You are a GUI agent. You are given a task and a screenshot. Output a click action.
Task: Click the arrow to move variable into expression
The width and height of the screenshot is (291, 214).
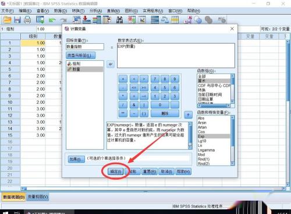(x=111, y=64)
